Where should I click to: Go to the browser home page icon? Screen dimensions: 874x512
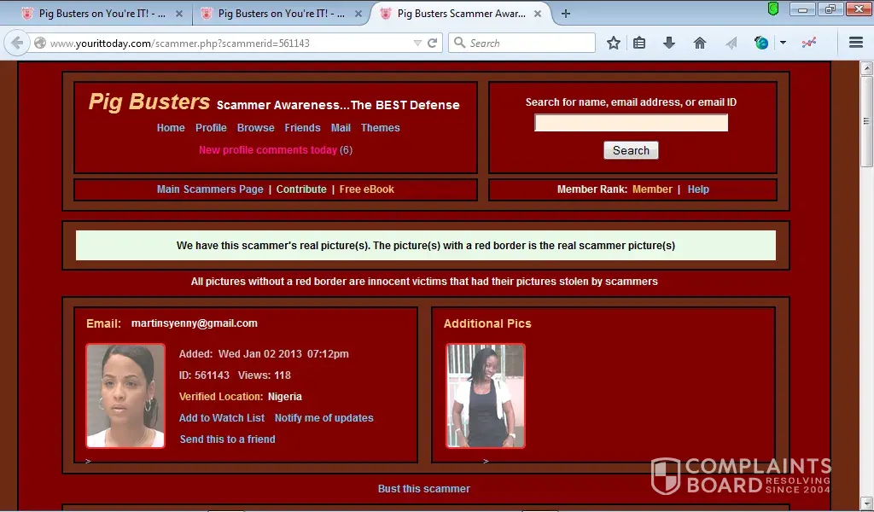pyautogui.click(x=700, y=44)
